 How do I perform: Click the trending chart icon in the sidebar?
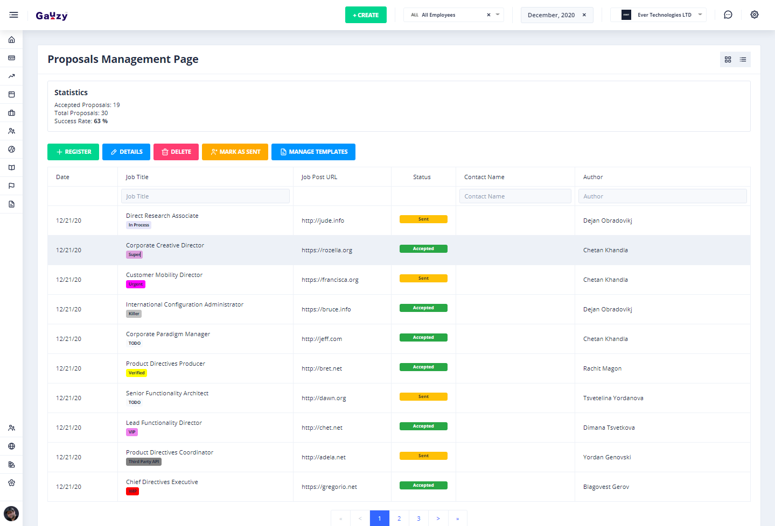11,76
